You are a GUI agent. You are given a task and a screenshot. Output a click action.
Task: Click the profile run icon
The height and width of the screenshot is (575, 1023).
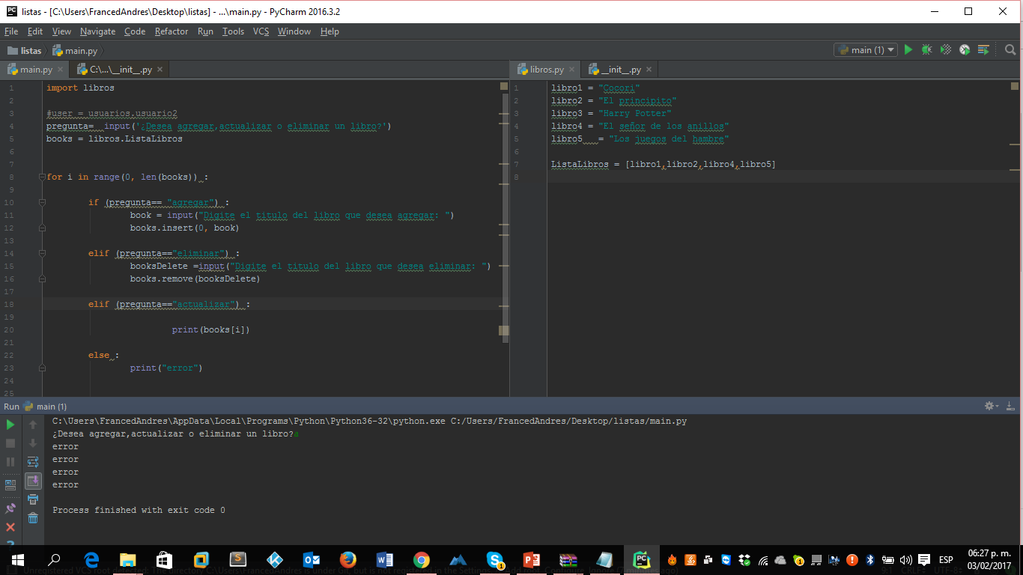click(965, 50)
